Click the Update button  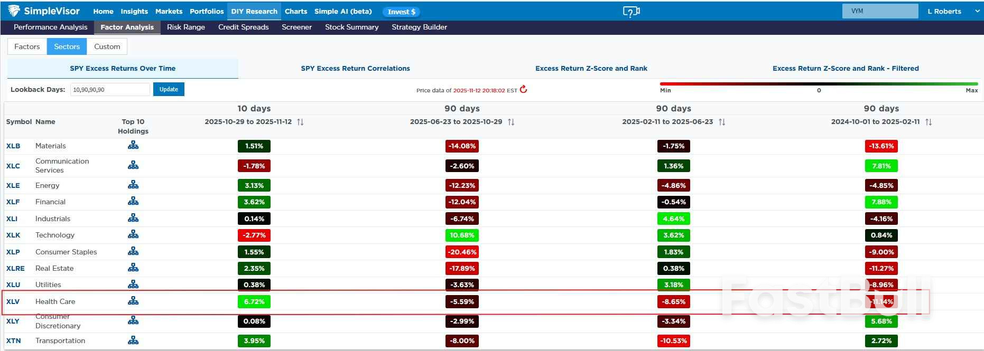(x=169, y=89)
